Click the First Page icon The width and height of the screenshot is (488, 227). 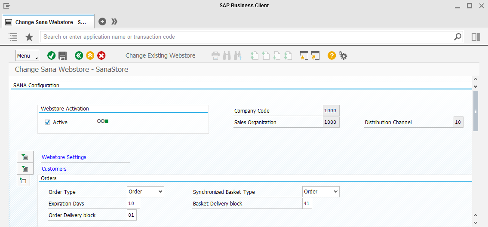click(x=254, y=56)
